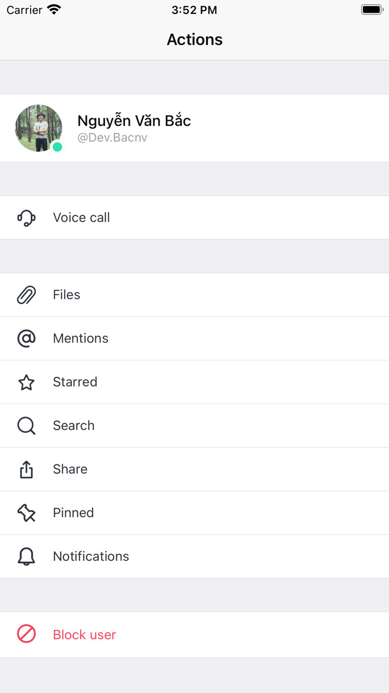389x693 pixels.
Task: Click the bell Notifications icon
Action: 26,557
